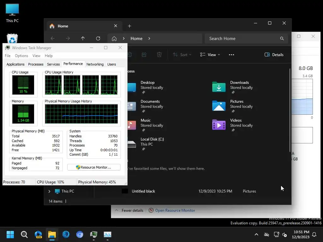
Task: Open Task Manager File menu
Action: 8,56
